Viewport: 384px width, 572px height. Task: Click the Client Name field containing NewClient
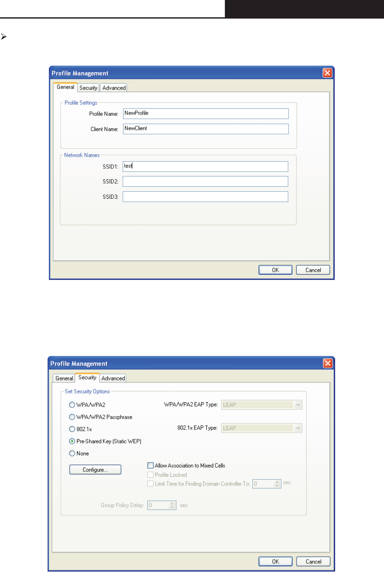tap(205, 129)
